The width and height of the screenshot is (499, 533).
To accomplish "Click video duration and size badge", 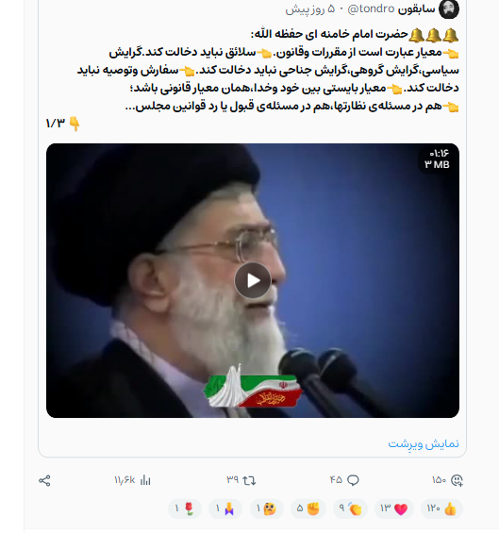I will 437,159.
